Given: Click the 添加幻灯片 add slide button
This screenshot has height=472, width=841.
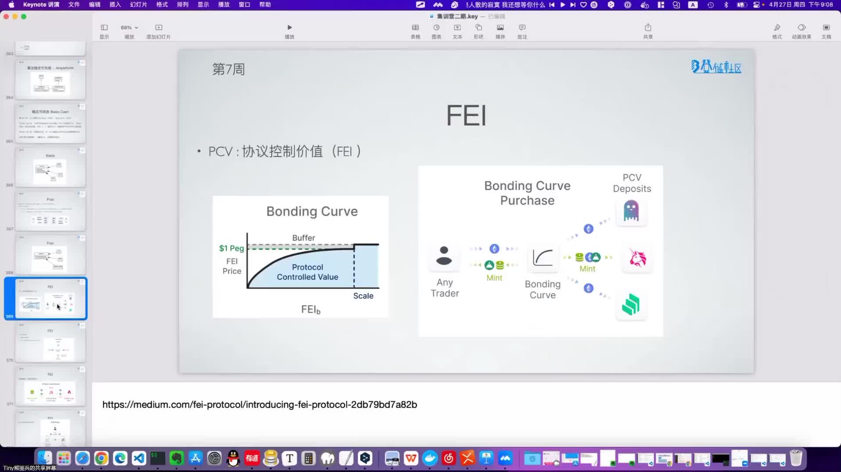Looking at the screenshot, I should (x=158, y=31).
